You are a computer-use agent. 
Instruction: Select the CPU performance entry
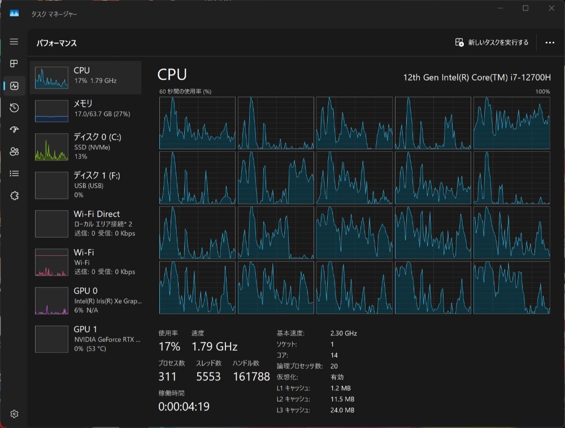tap(86, 77)
